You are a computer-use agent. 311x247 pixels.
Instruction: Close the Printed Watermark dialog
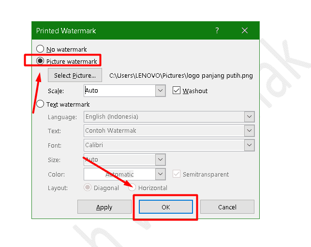pyautogui.click(x=245, y=31)
